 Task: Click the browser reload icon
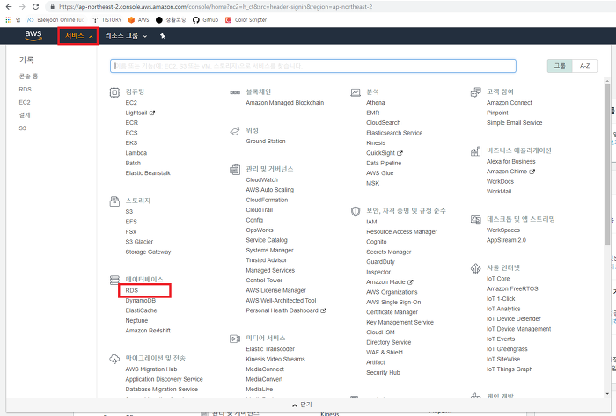coord(35,7)
